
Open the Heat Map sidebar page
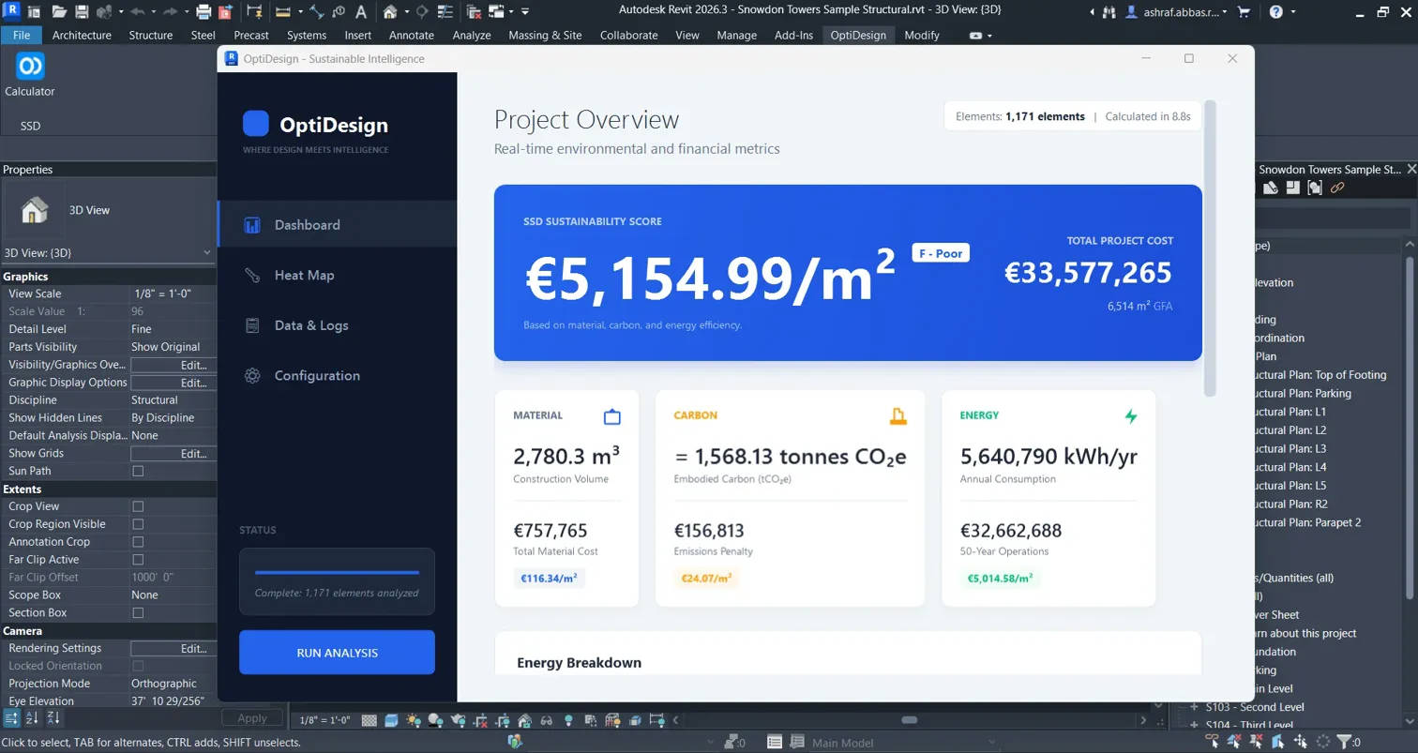coord(303,275)
